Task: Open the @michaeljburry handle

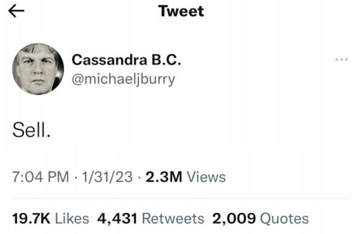Action: coord(123,79)
